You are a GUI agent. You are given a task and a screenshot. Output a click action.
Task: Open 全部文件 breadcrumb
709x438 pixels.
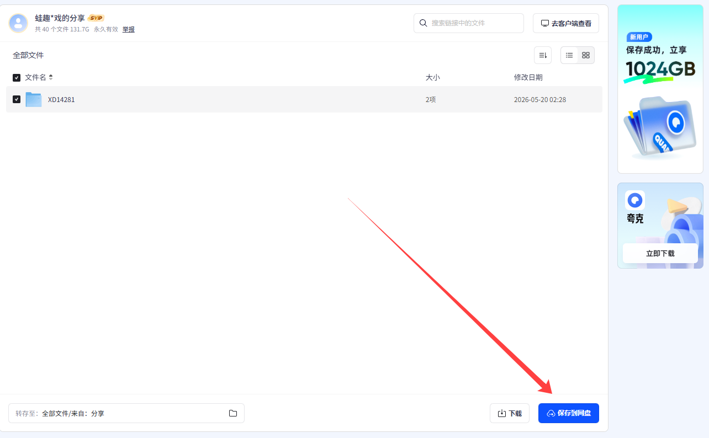coord(28,55)
